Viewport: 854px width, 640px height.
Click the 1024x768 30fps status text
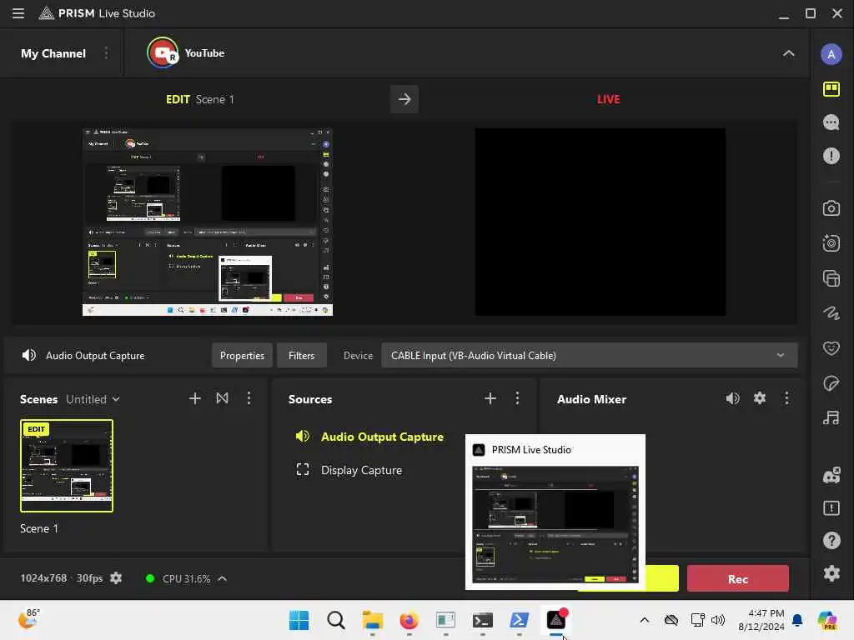tap(62, 578)
